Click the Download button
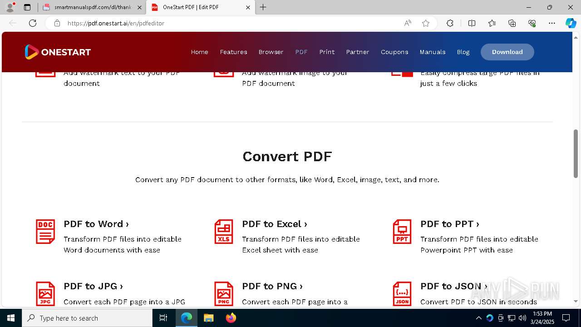581x327 pixels. pyautogui.click(x=507, y=52)
